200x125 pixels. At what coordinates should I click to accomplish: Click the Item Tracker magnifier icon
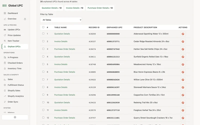pos(5,41)
